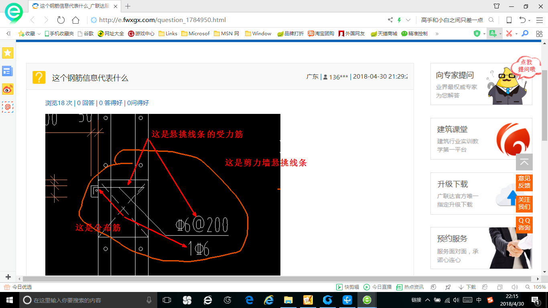Open a new browser tab with plus
This screenshot has height=308, width=548.
tap(128, 6)
